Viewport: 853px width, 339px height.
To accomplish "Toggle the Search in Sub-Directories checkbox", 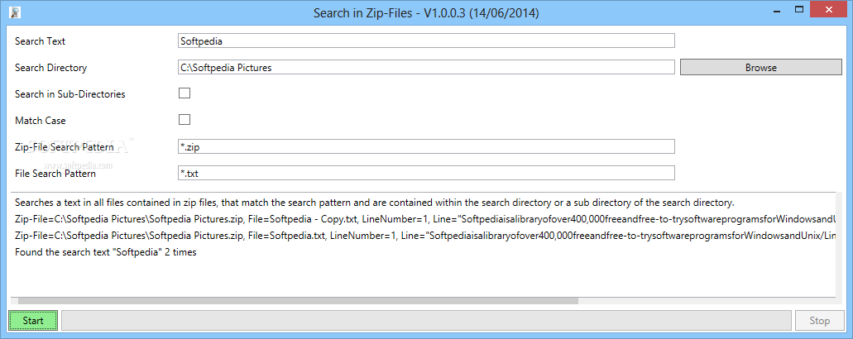I will [184, 93].
